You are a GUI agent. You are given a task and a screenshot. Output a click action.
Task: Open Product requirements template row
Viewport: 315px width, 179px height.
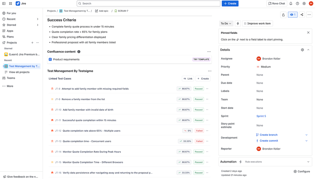coord(129,60)
